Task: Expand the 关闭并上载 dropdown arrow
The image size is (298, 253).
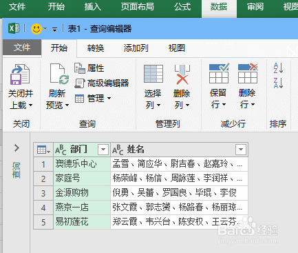Action: pos(30,105)
